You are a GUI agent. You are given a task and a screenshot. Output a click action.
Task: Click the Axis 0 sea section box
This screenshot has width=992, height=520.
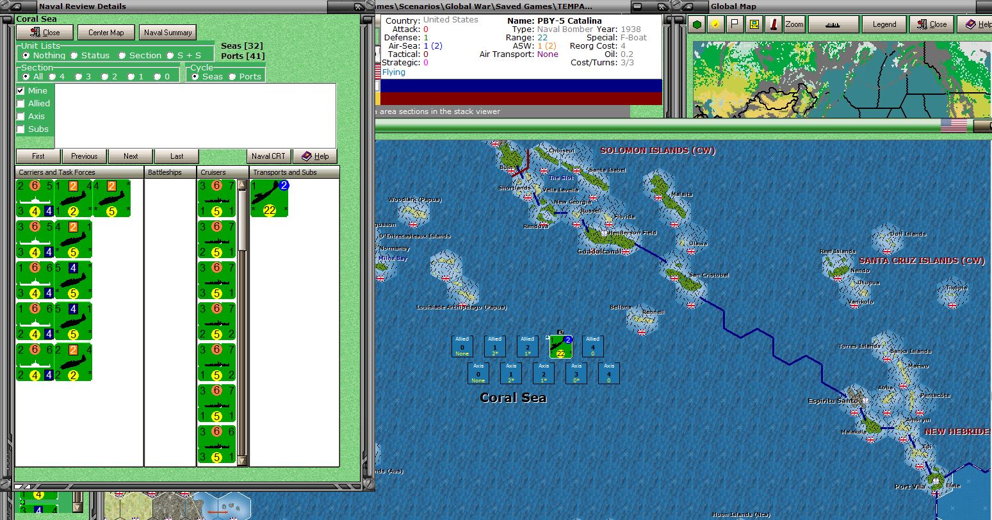pos(478,373)
